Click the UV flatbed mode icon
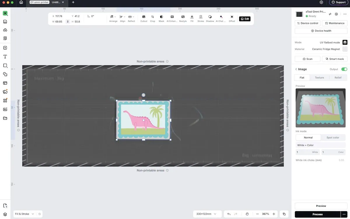This screenshot has height=219, width=350. click(345, 43)
